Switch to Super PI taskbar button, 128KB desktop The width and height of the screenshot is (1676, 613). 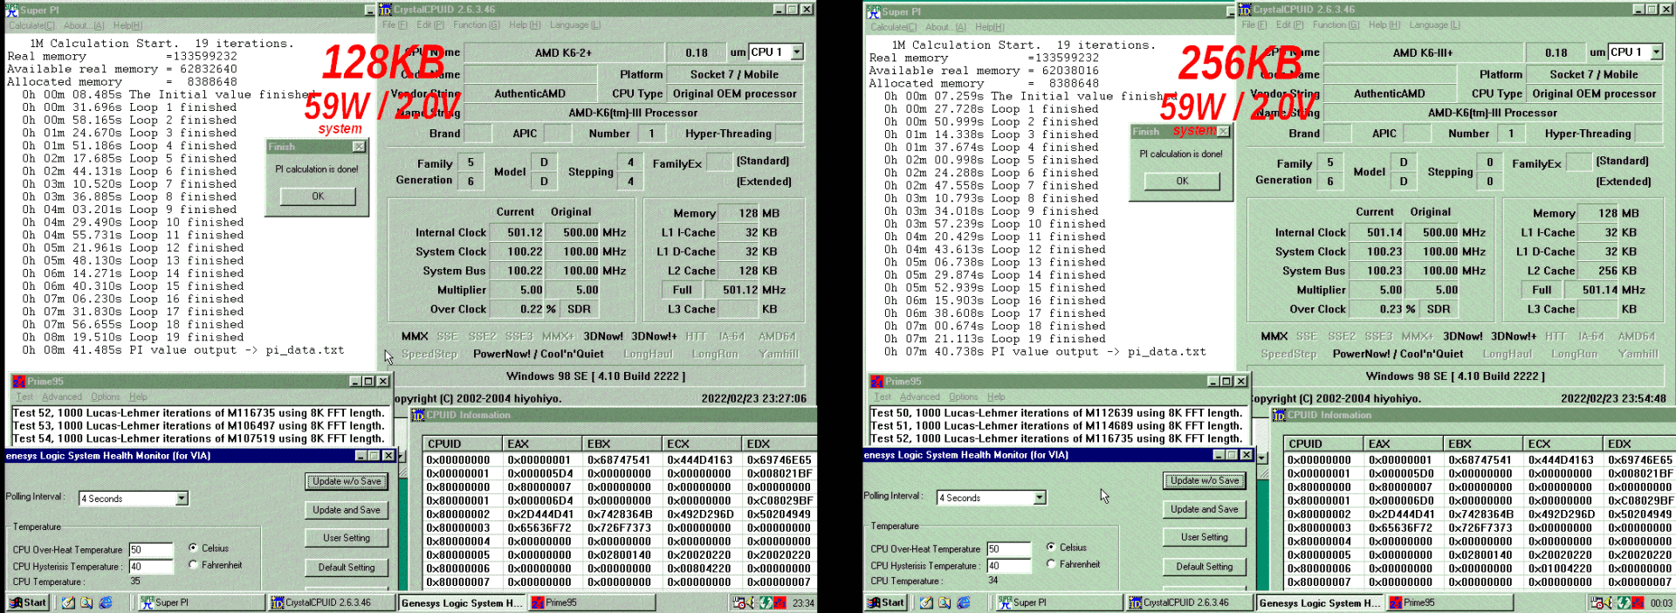(x=201, y=603)
